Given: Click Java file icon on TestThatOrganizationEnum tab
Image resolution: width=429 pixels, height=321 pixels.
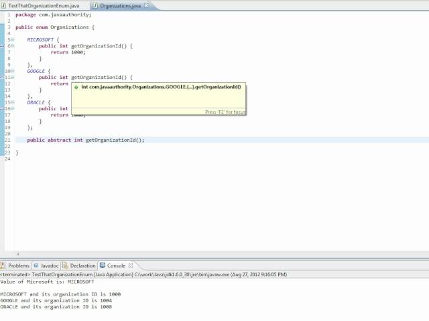Looking at the screenshot, I should click(4, 5).
